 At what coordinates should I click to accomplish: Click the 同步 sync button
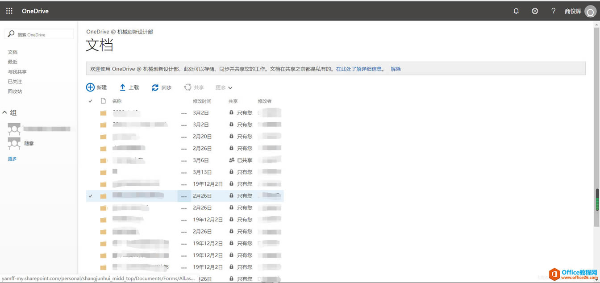coord(162,87)
